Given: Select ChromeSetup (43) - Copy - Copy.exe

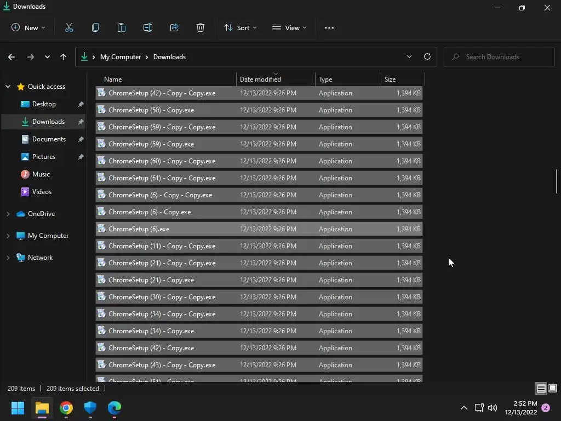Looking at the screenshot, I should coord(259,365).
